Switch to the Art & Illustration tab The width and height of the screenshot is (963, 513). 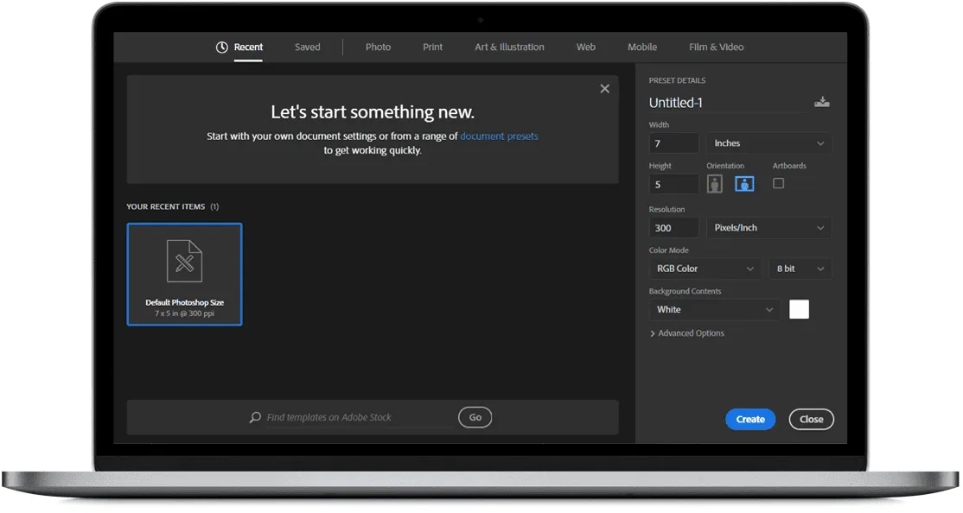509,47
